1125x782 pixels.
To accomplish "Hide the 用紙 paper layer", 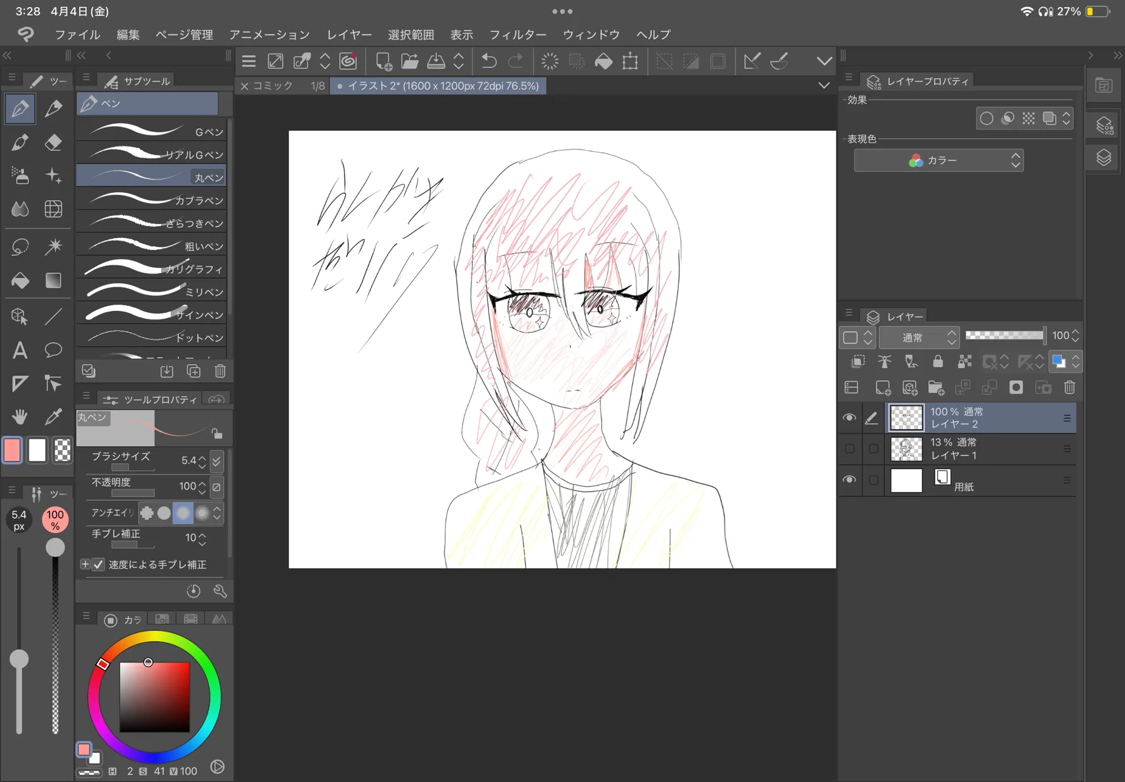I will (x=849, y=480).
